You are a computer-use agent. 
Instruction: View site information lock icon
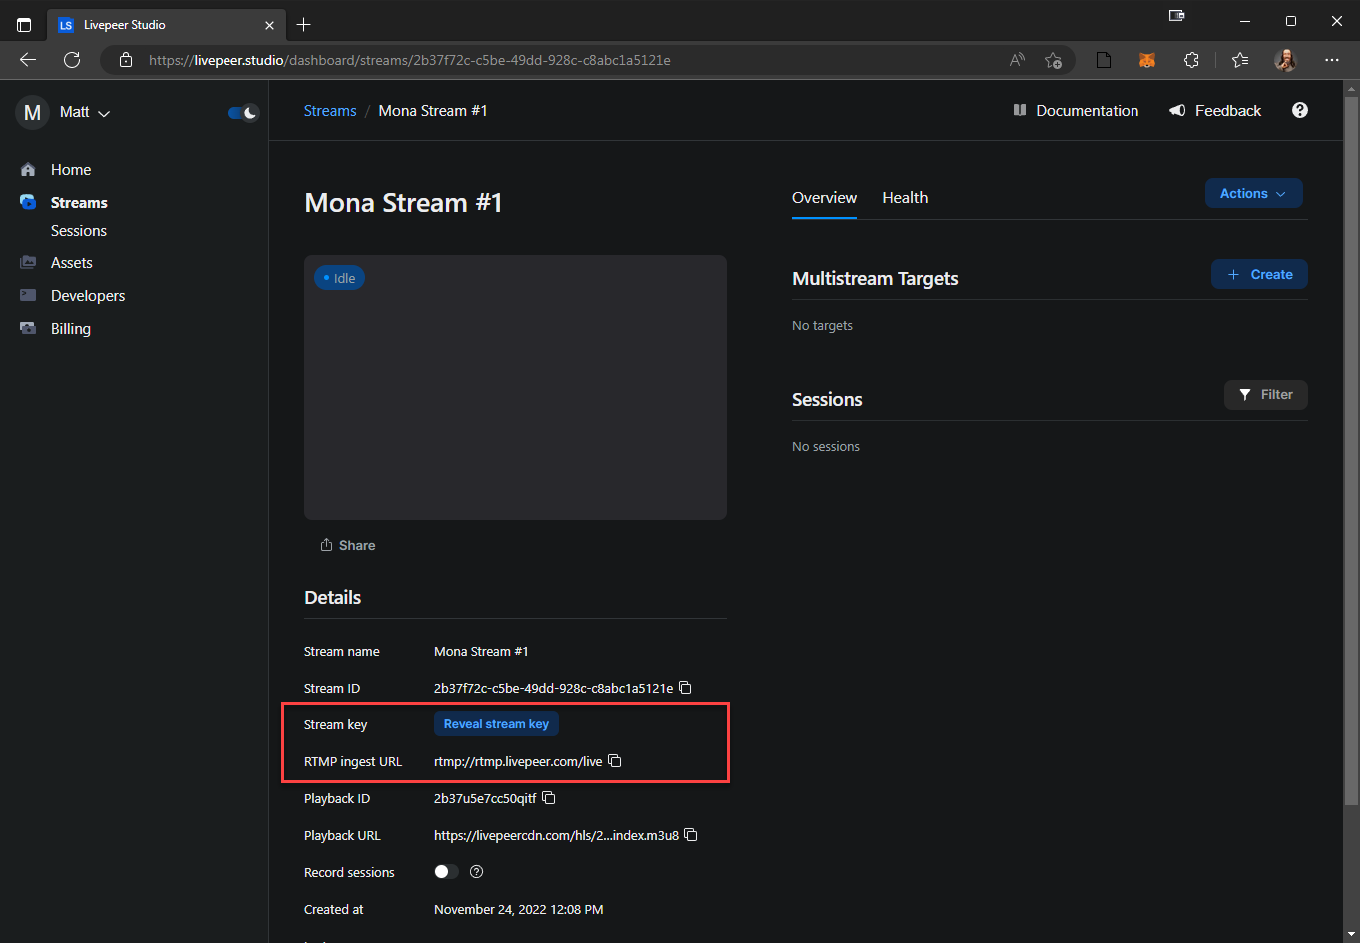pyautogui.click(x=126, y=60)
